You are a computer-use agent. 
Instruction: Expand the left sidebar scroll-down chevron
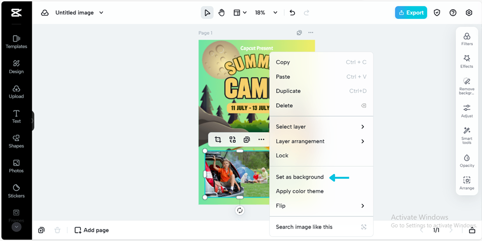(16, 227)
